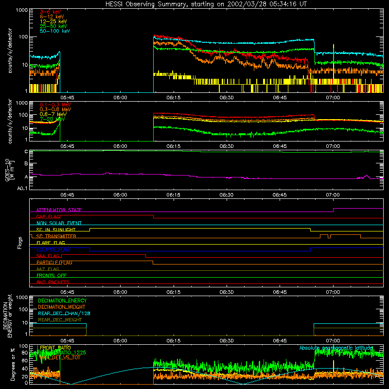Click the PARTICLE_FLAG label
The width and height of the screenshot is (389, 389).
54,263
